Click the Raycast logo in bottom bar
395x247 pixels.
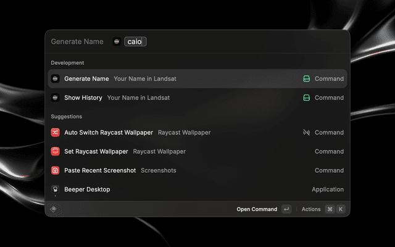point(54,209)
